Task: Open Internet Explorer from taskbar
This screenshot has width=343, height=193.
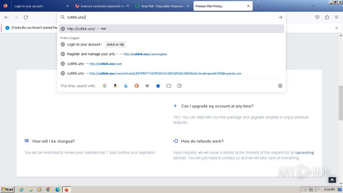Action: click(x=21, y=190)
